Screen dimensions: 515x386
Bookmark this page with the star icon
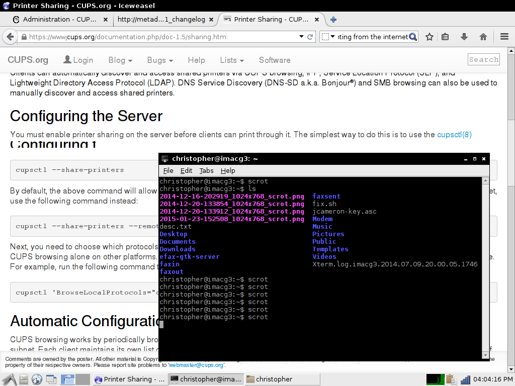pyautogui.click(x=429, y=37)
